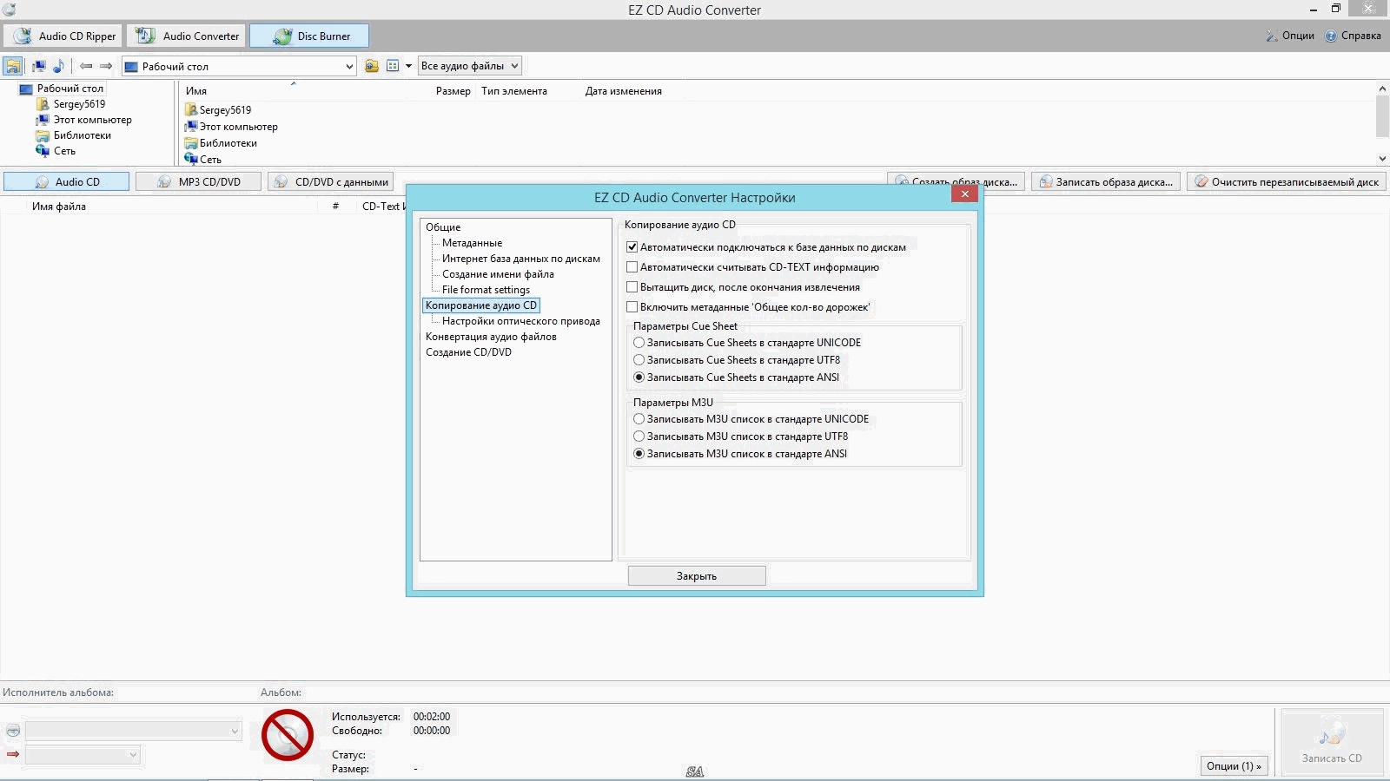1390x781 pixels.
Task: Click the computer view toolbar icon
Action: pos(39,66)
